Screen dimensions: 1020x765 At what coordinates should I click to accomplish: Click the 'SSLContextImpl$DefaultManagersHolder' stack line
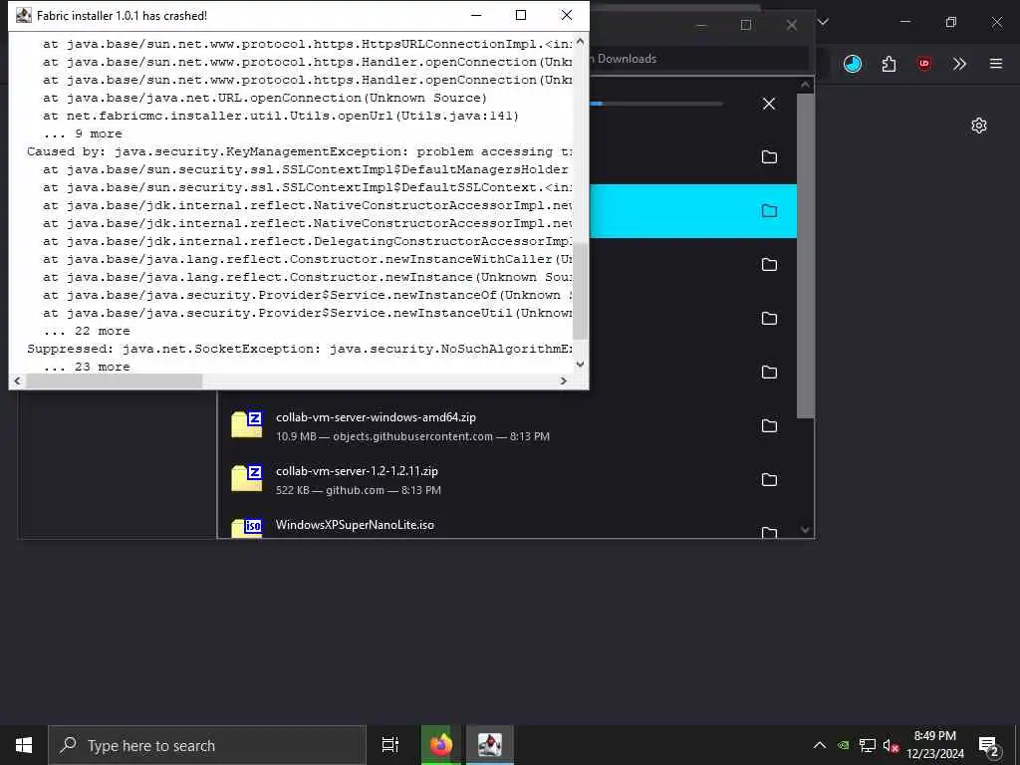[x=307, y=169]
